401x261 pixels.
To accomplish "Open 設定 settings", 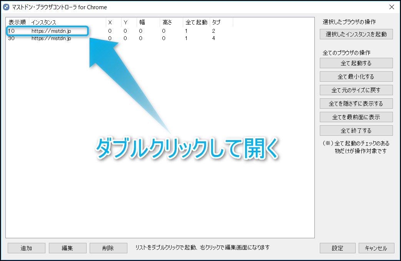I will (x=338, y=248).
